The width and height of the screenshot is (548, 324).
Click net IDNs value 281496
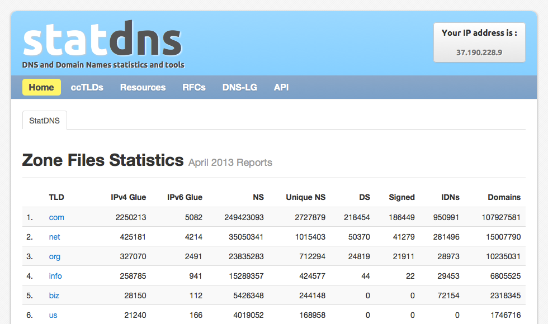tap(446, 237)
